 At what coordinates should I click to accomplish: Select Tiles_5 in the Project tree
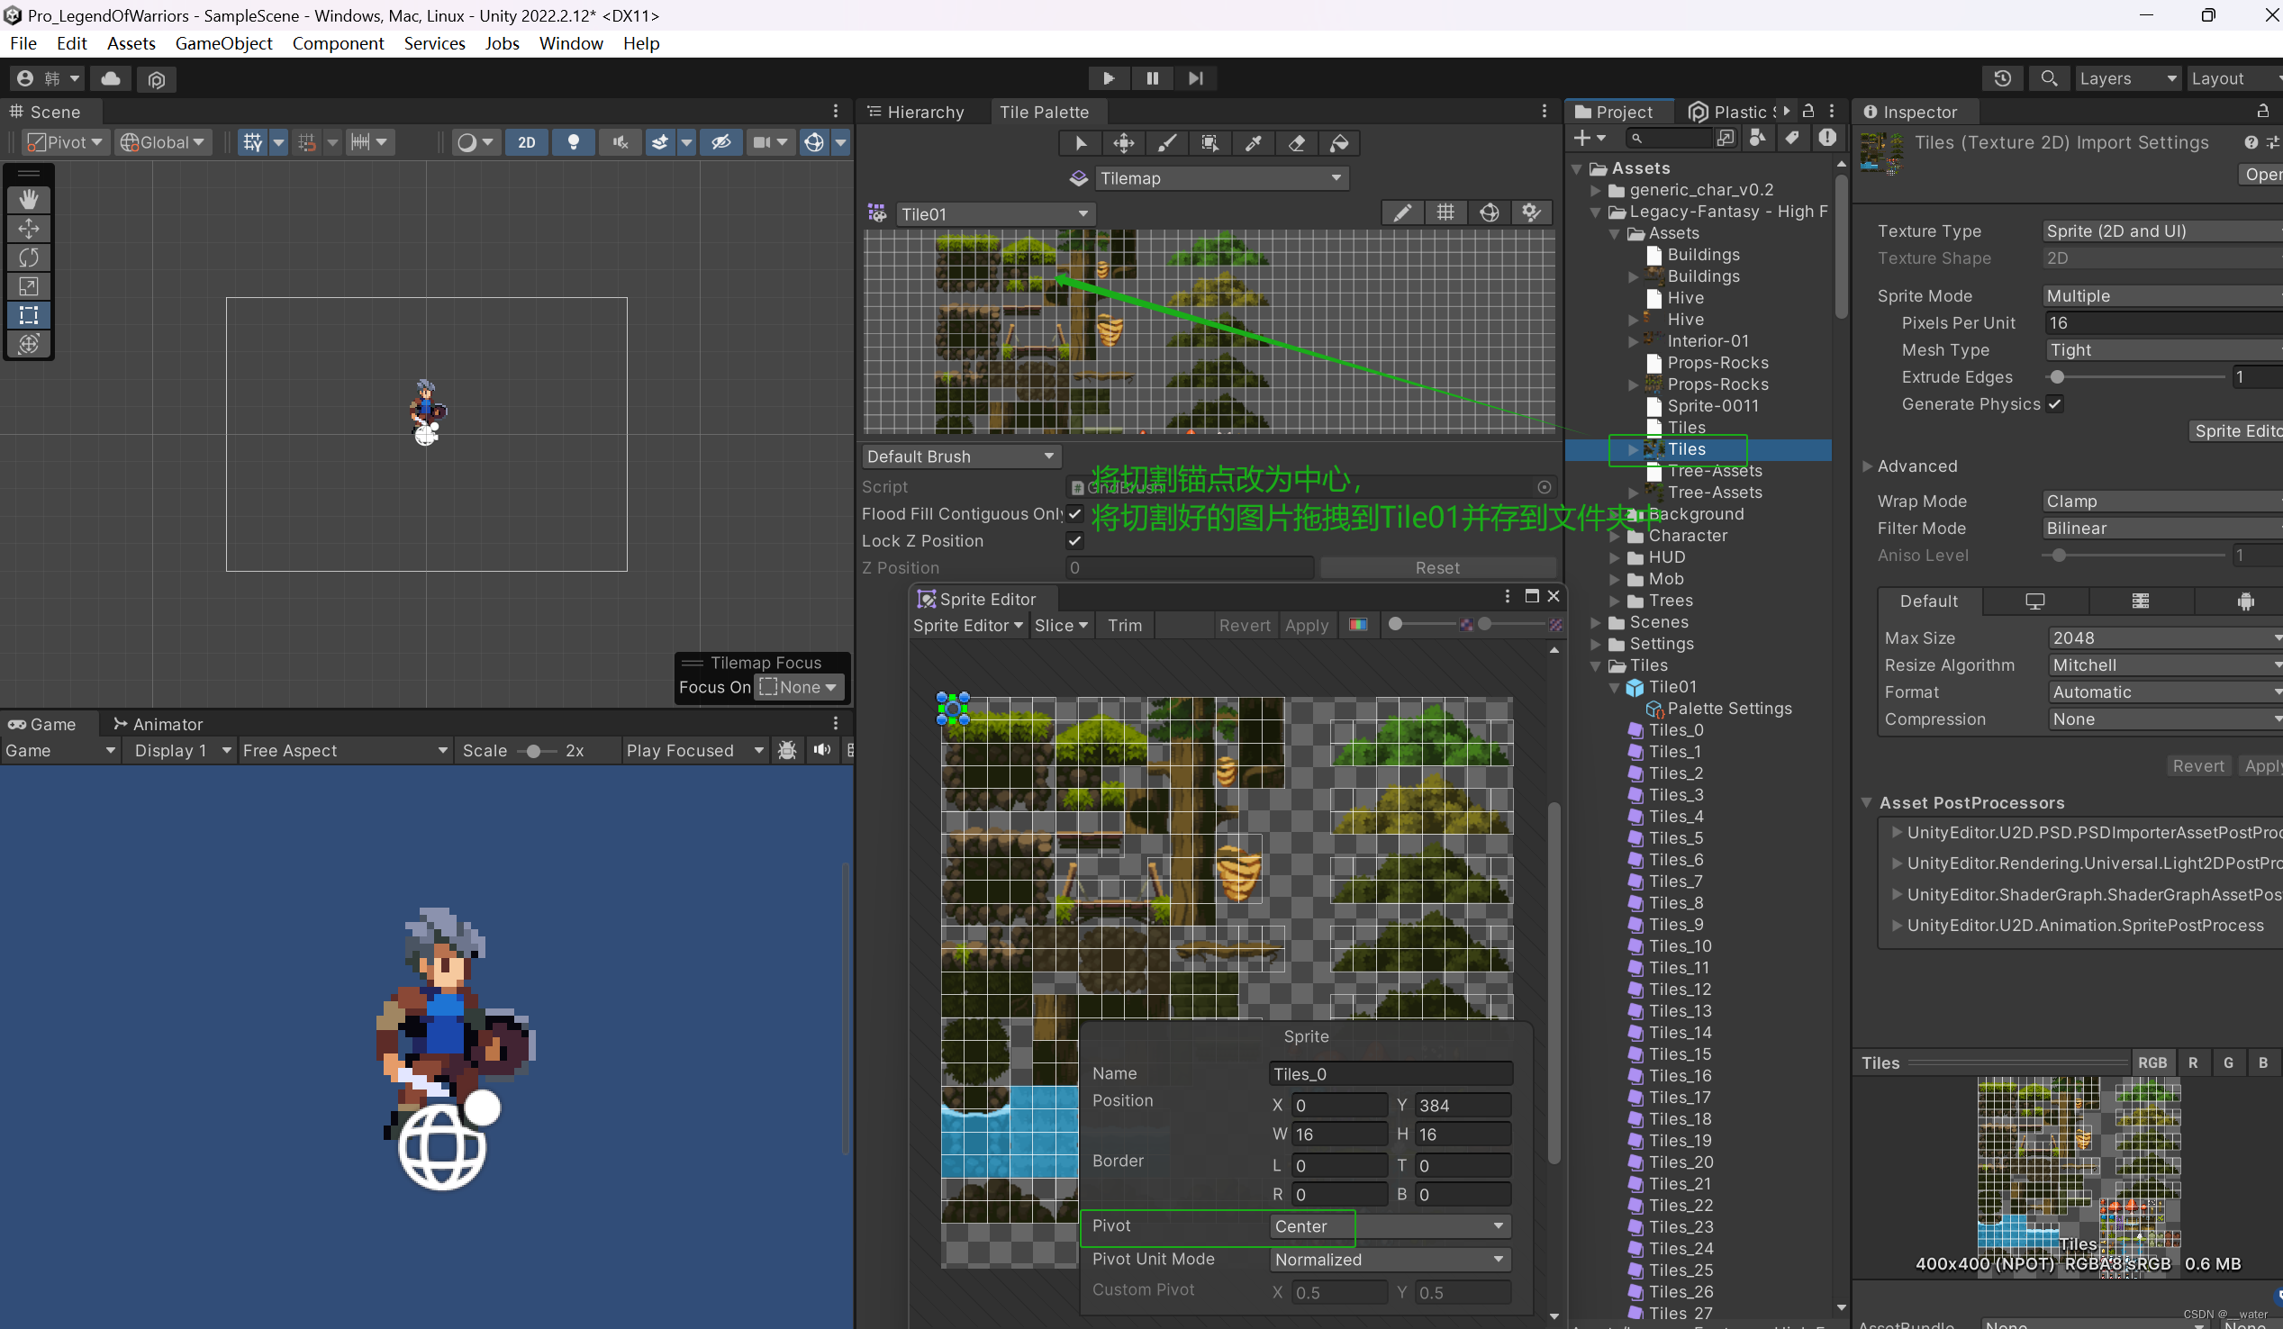pyautogui.click(x=1675, y=838)
